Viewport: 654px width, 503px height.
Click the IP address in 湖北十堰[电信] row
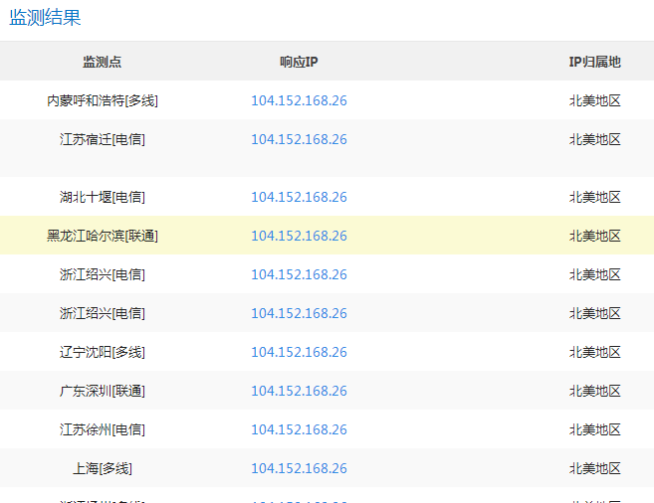pos(299,197)
